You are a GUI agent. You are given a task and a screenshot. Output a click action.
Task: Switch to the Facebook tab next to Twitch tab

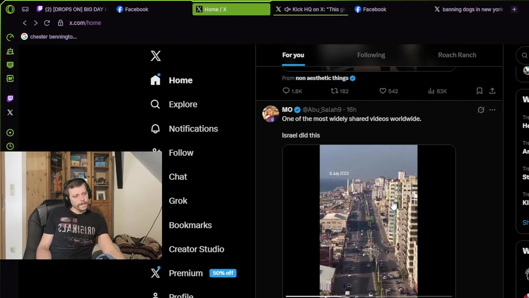132,9
